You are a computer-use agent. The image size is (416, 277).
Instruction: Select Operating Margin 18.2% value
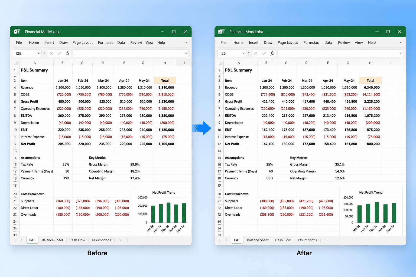click(135, 171)
